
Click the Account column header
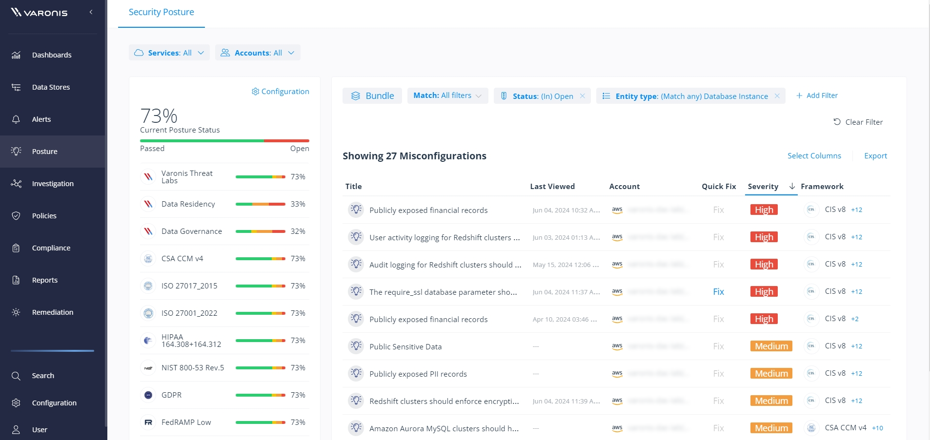[x=625, y=186]
